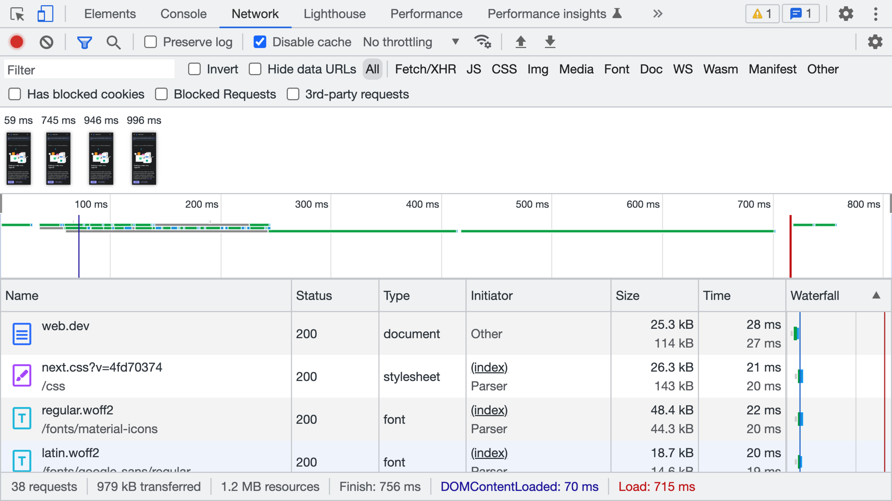Import HAR file with upload arrow

tap(521, 42)
